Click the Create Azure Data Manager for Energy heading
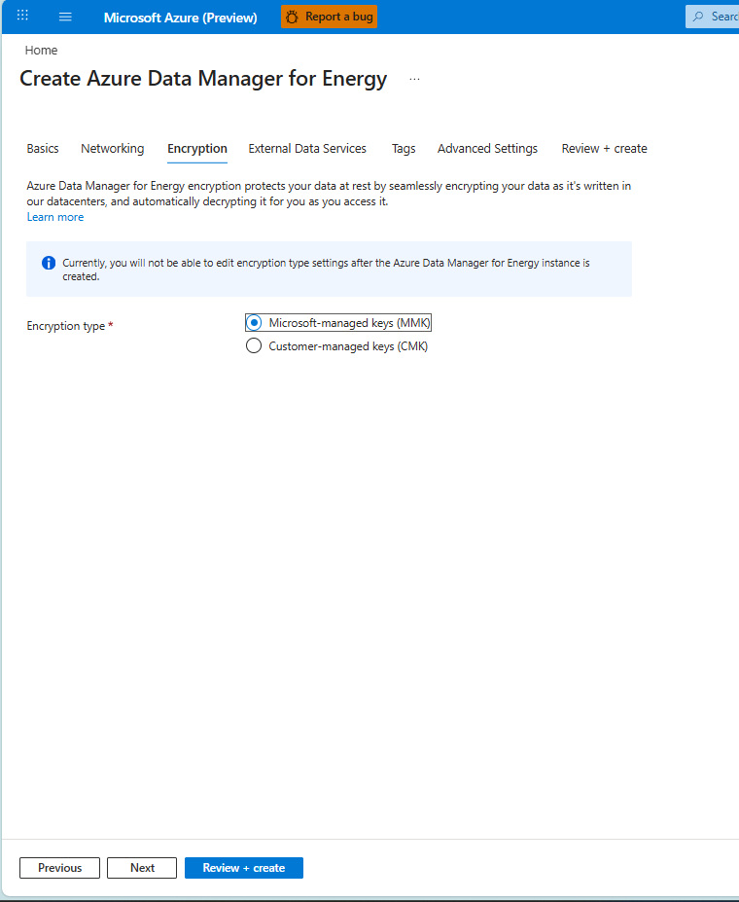Image resolution: width=739 pixels, height=902 pixels. click(203, 79)
